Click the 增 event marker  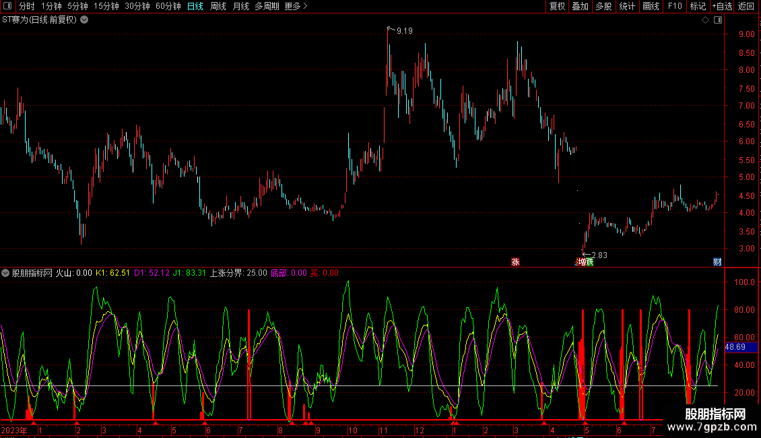click(x=581, y=261)
